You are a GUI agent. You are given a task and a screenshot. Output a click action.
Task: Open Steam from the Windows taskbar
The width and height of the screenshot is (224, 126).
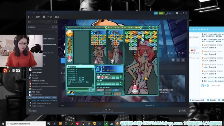[106, 123]
